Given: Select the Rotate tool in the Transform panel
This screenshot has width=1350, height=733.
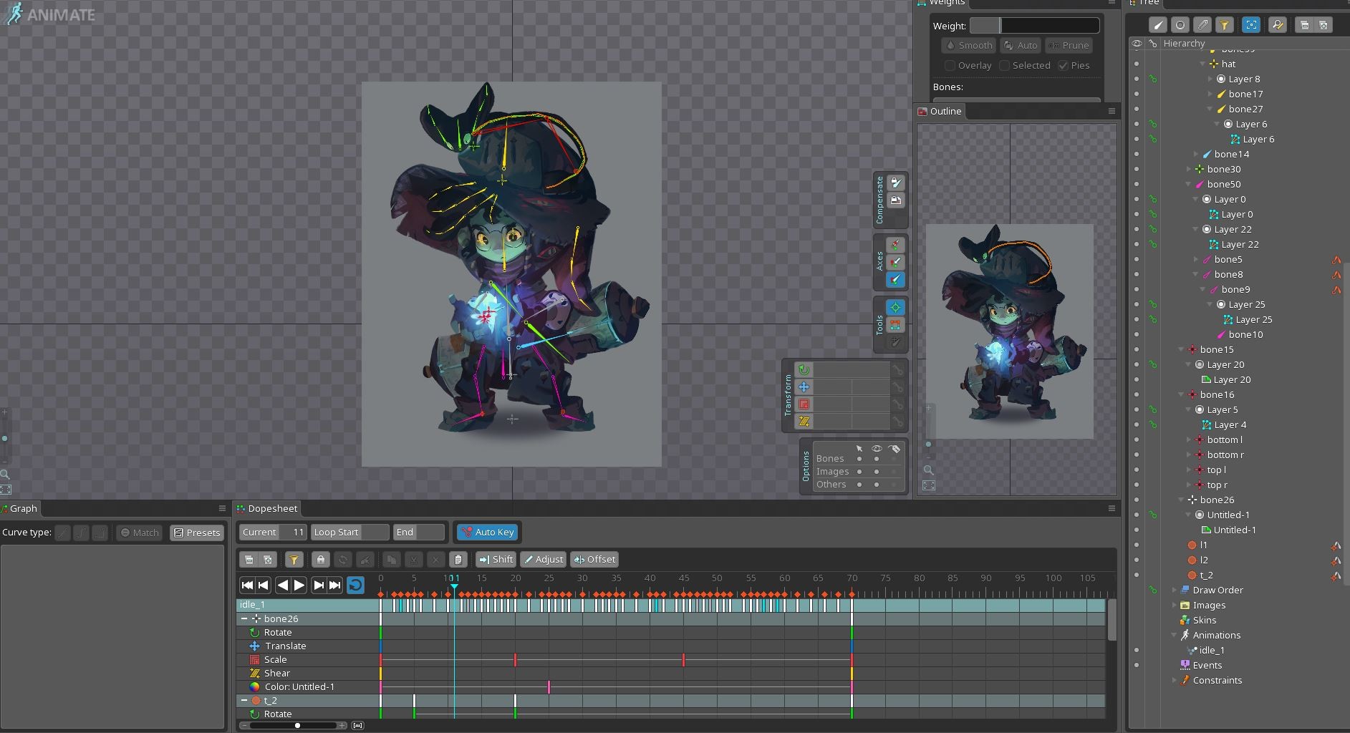Looking at the screenshot, I should 804,369.
